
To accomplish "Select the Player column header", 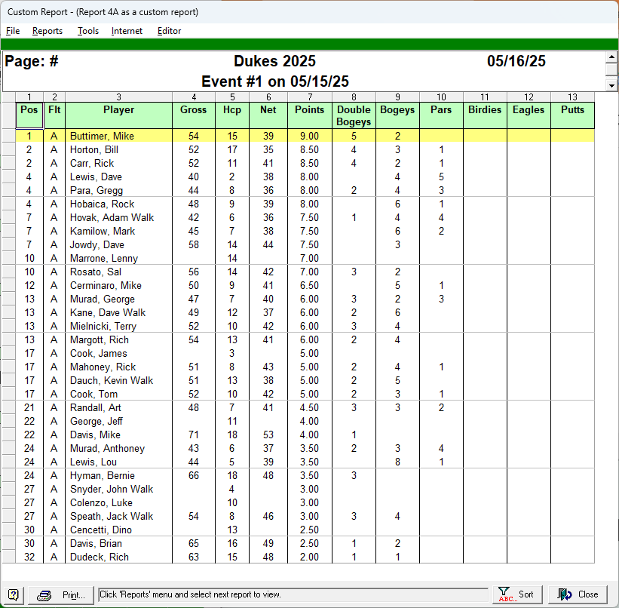I will coord(118,110).
